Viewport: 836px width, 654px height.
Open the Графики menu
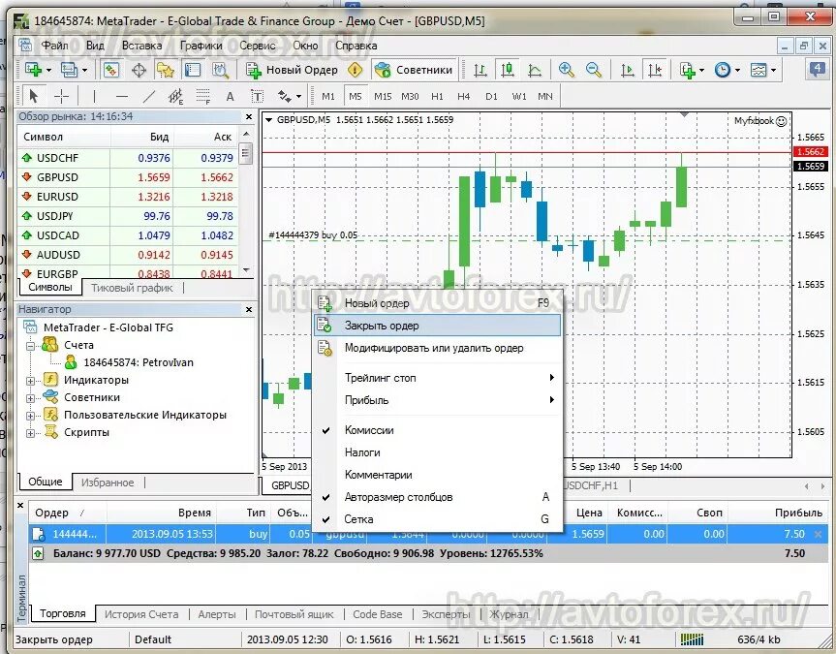[201, 46]
